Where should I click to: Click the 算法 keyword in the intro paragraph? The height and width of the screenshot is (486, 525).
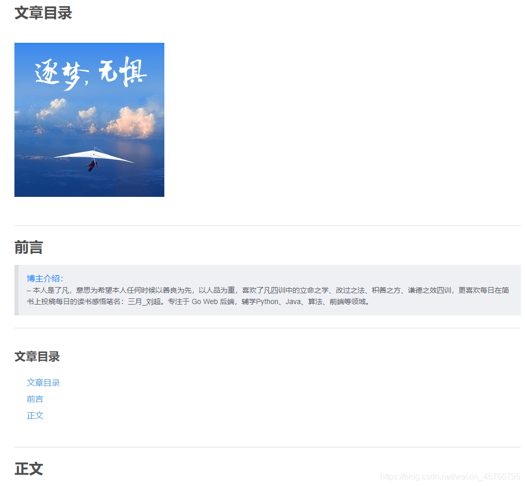(315, 301)
